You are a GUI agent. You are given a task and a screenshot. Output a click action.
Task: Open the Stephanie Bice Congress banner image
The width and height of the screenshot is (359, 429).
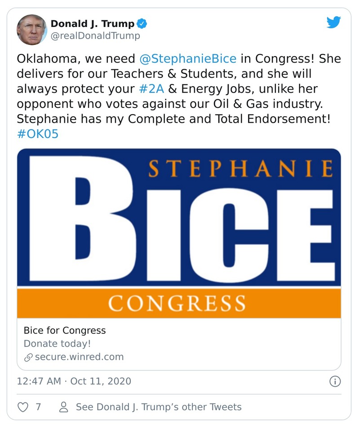click(x=179, y=233)
